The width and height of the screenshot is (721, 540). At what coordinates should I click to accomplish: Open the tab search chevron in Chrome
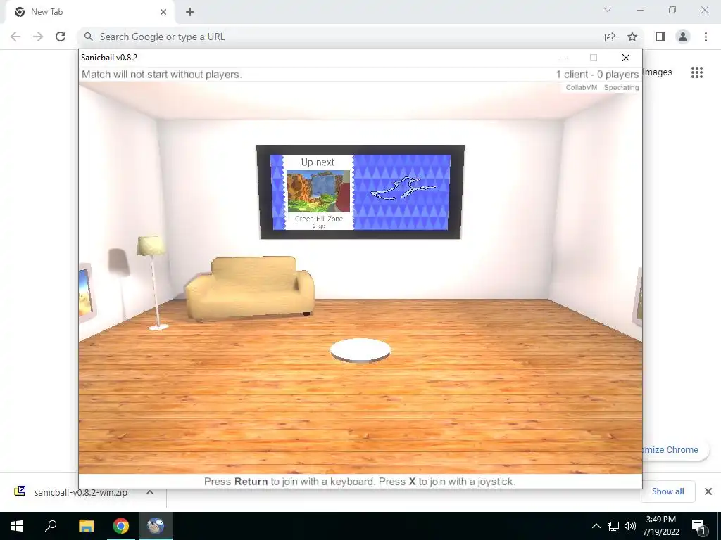point(608,10)
